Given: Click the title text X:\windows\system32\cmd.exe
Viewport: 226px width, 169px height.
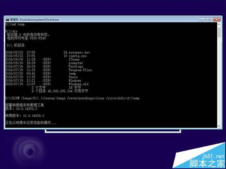Looking at the screenshot, I should [x=39, y=20].
